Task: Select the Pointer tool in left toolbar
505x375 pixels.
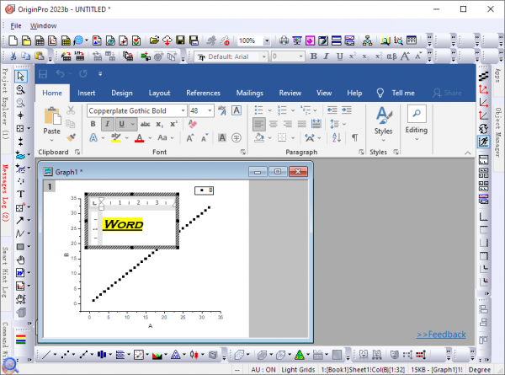Action: [20, 77]
